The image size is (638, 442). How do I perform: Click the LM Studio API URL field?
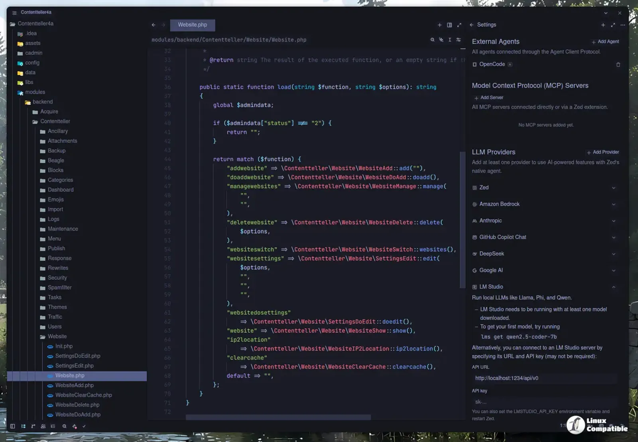click(x=545, y=378)
